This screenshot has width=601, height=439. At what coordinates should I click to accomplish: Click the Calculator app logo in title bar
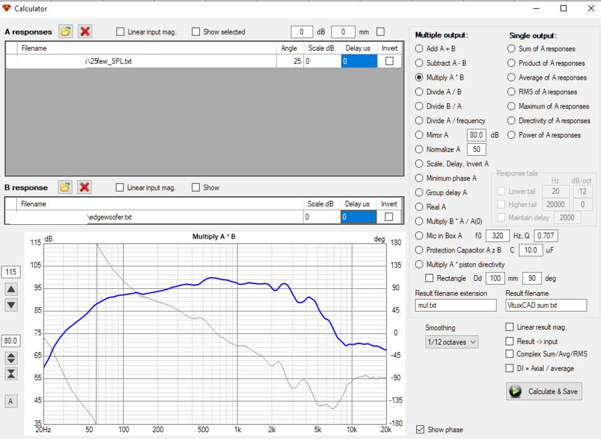tap(6, 8)
